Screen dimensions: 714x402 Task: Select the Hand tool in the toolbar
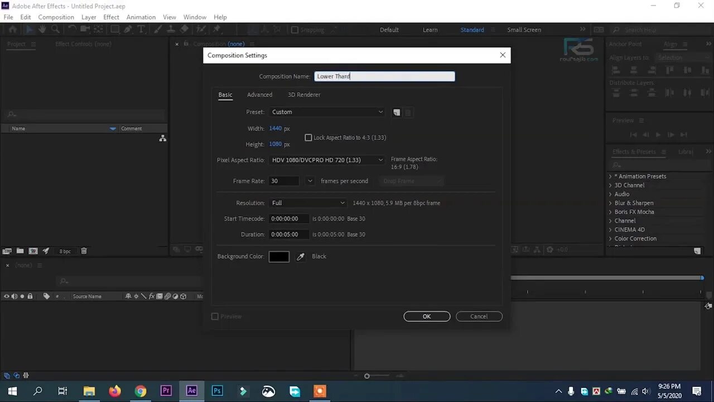pos(42,30)
